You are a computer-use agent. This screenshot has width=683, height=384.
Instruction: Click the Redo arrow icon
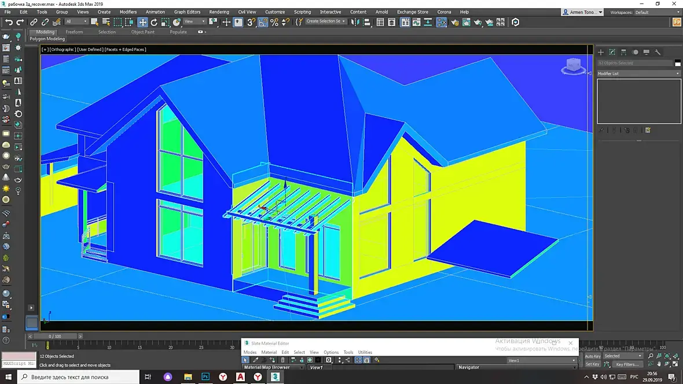(x=20, y=22)
